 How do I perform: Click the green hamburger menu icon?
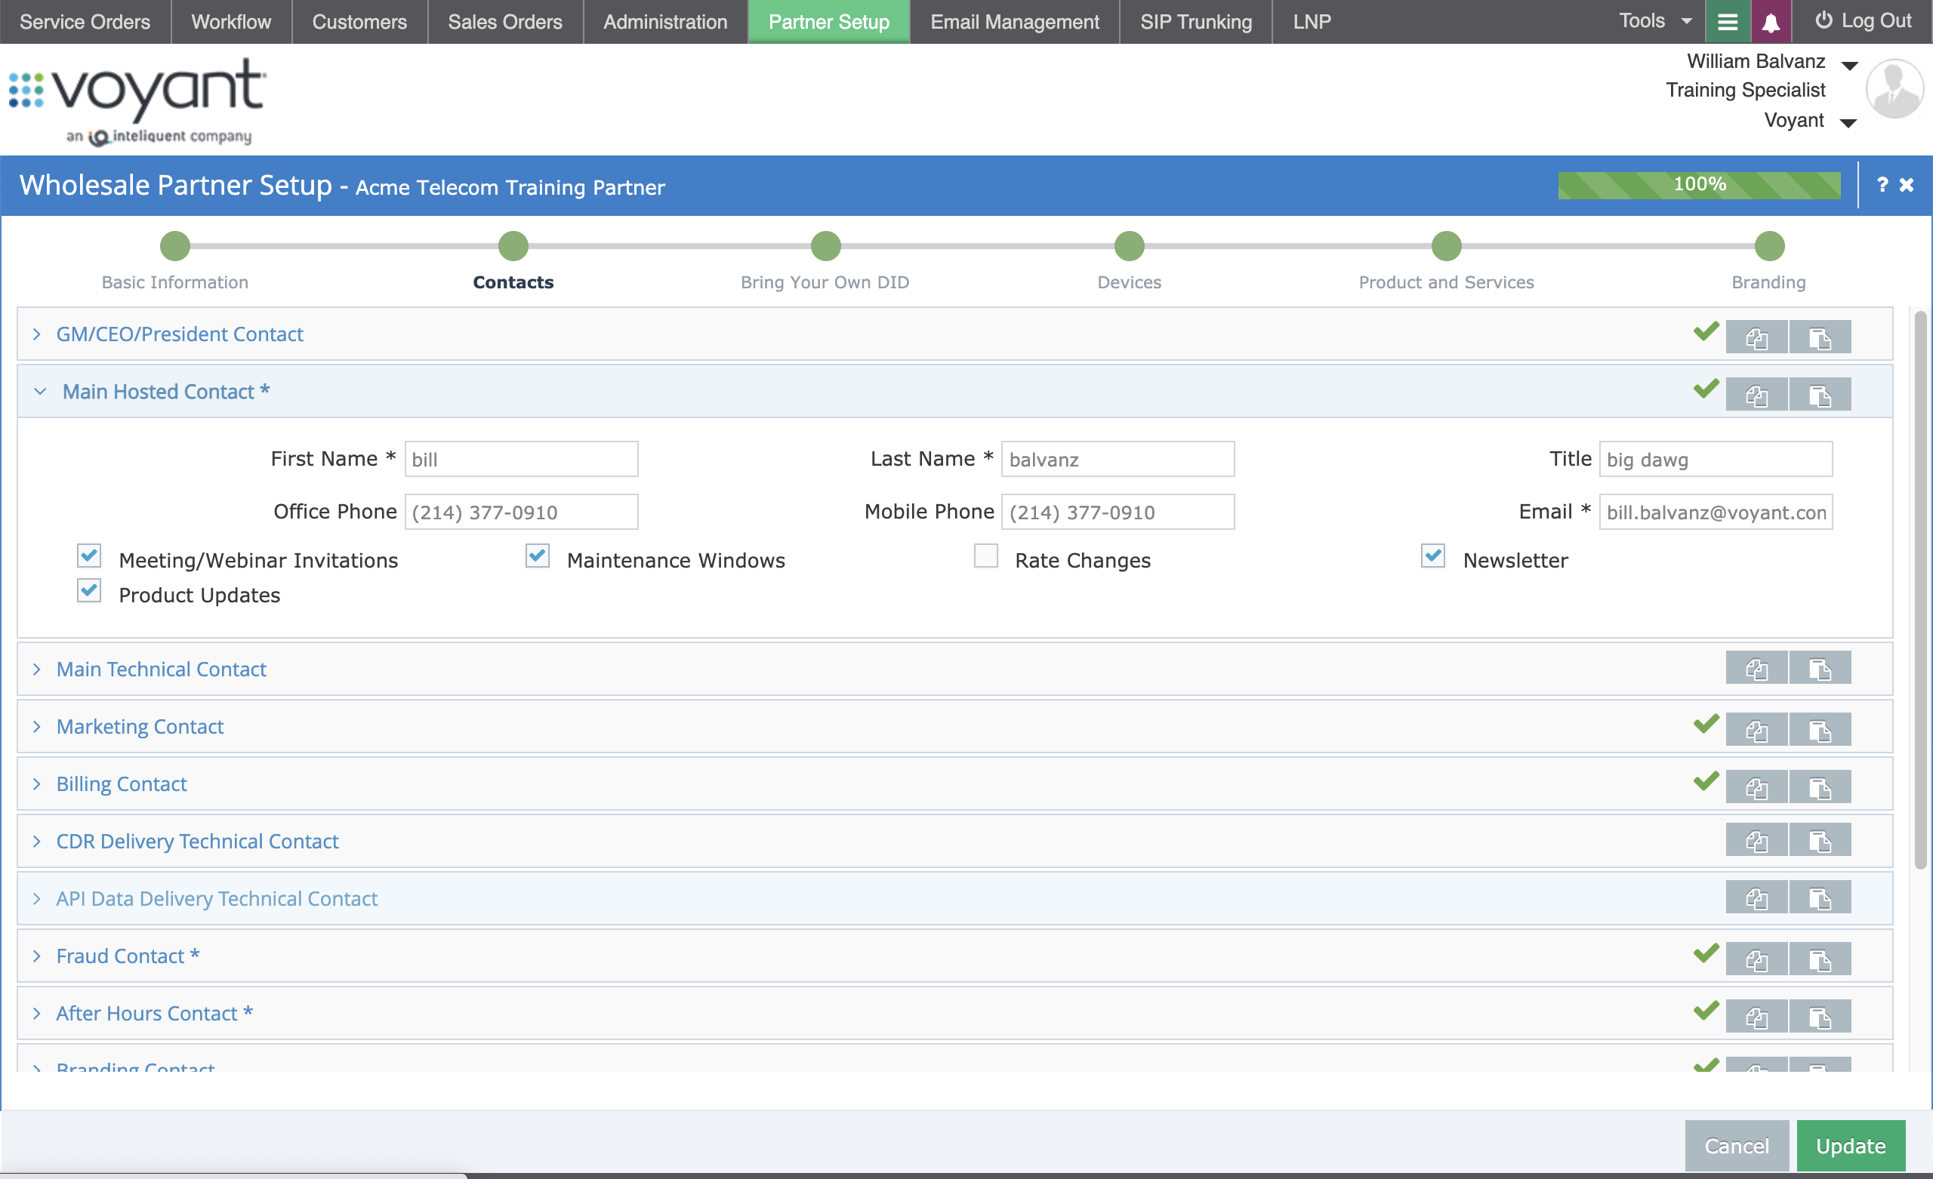[x=1727, y=22]
